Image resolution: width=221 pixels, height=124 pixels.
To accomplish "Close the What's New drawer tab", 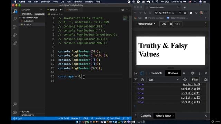I will (x=173, y=116).
